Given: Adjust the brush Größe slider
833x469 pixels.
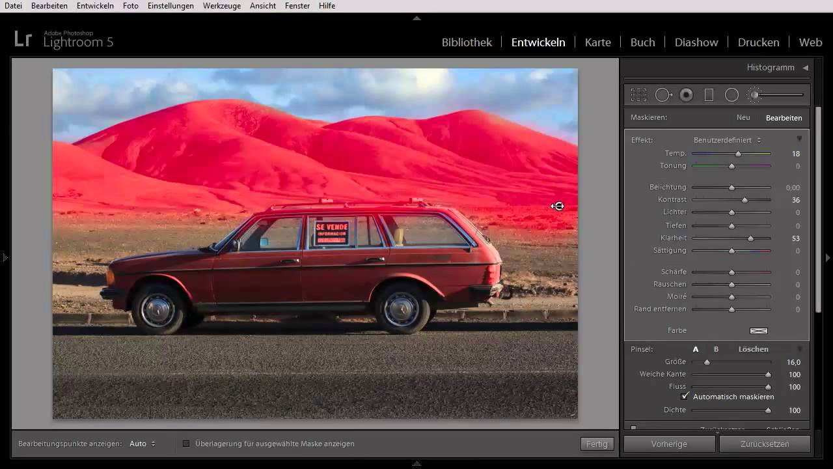Looking at the screenshot, I should [x=707, y=362].
